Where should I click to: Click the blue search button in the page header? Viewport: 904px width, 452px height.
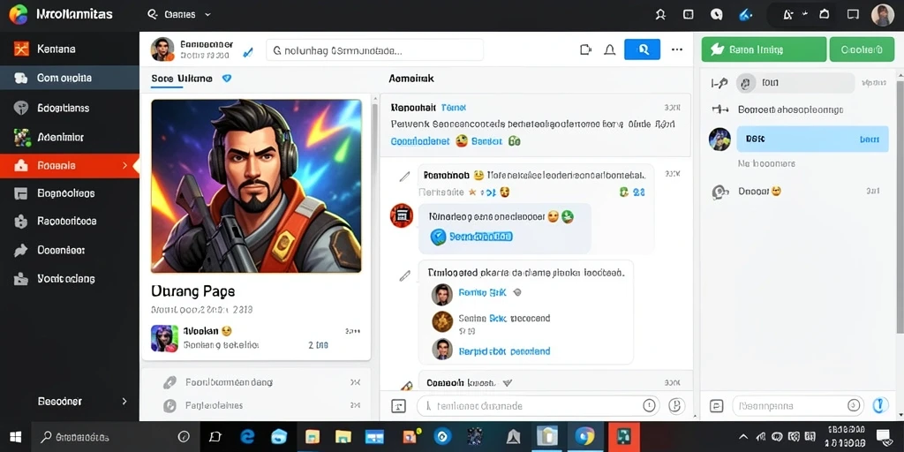coord(642,49)
